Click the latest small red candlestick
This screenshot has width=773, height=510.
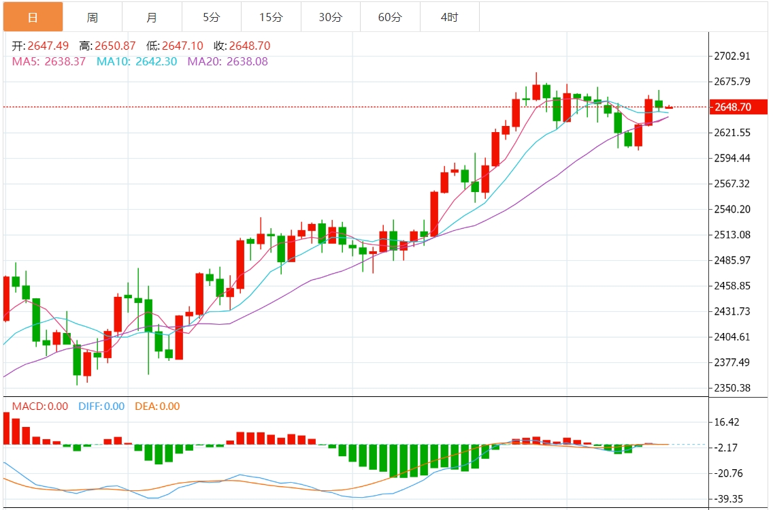(x=669, y=107)
